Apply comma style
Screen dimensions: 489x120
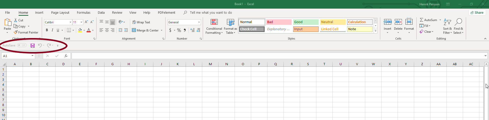click(185, 30)
